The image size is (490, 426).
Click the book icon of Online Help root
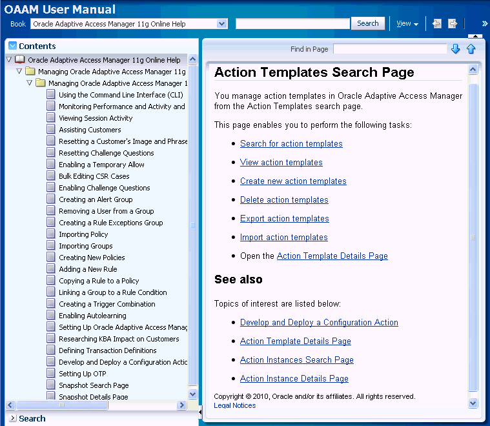coord(19,59)
